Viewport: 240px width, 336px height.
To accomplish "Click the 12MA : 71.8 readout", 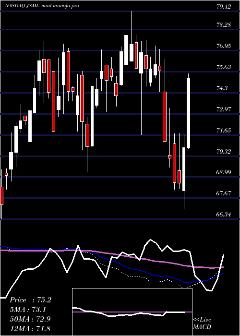I will [30, 328].
